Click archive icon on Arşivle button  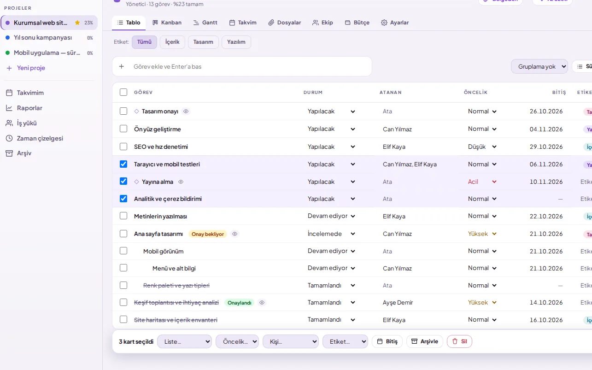(414, 341)
